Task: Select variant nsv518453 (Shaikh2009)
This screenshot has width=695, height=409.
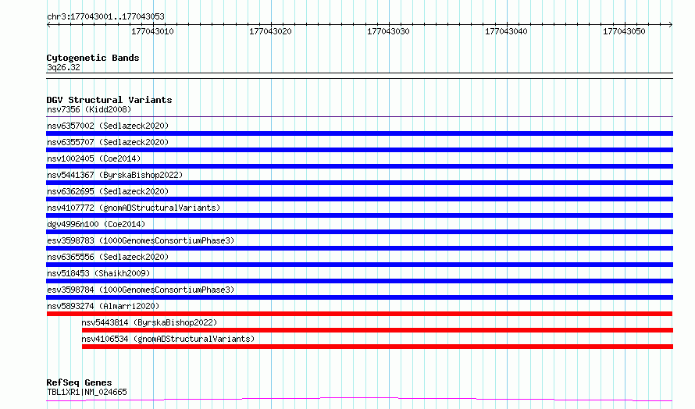Action: (98, 273)
